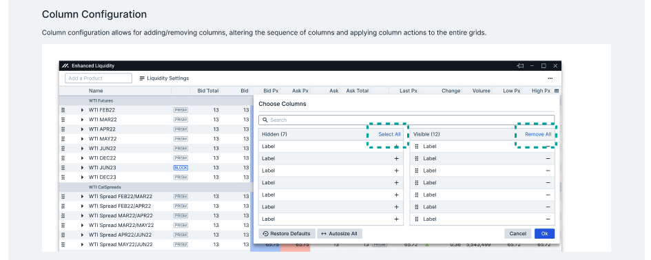Click the WTI JUN23 name text
The image size is (651, 260).
point(102,168)
